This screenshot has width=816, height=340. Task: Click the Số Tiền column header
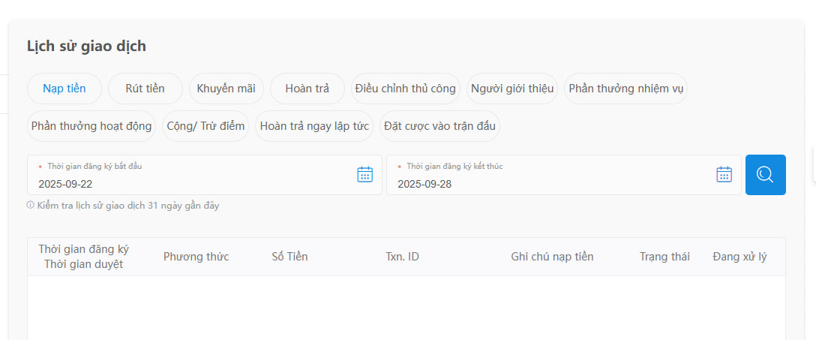[289, 257]
